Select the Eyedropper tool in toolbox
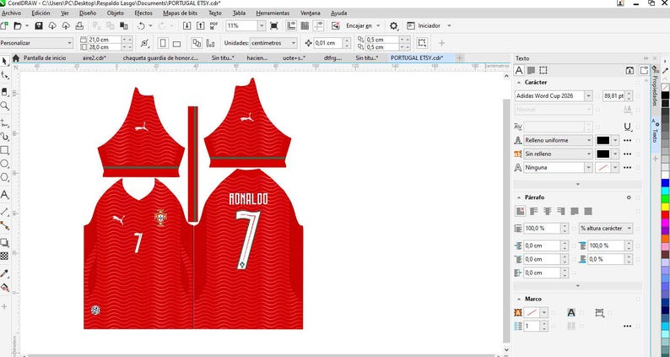This screenshot has width=670, height=357. click(5, 273)
